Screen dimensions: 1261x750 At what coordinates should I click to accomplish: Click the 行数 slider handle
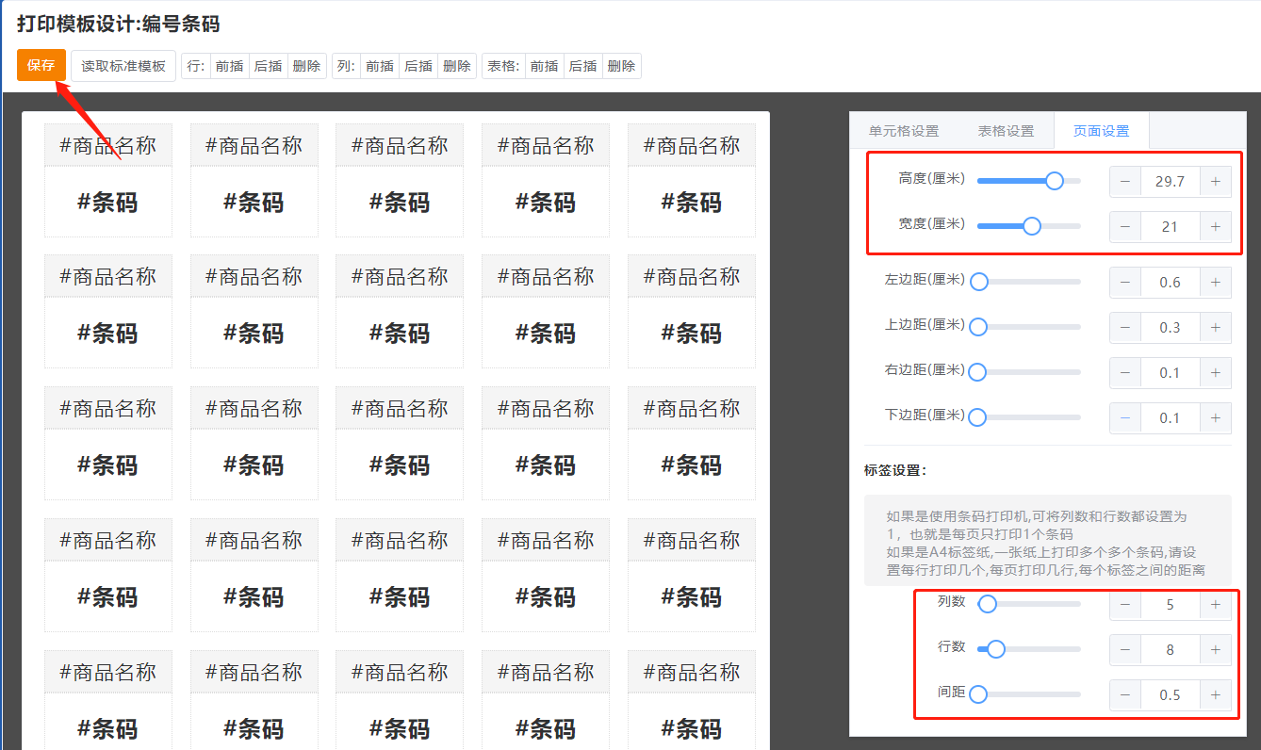[995, 649]
